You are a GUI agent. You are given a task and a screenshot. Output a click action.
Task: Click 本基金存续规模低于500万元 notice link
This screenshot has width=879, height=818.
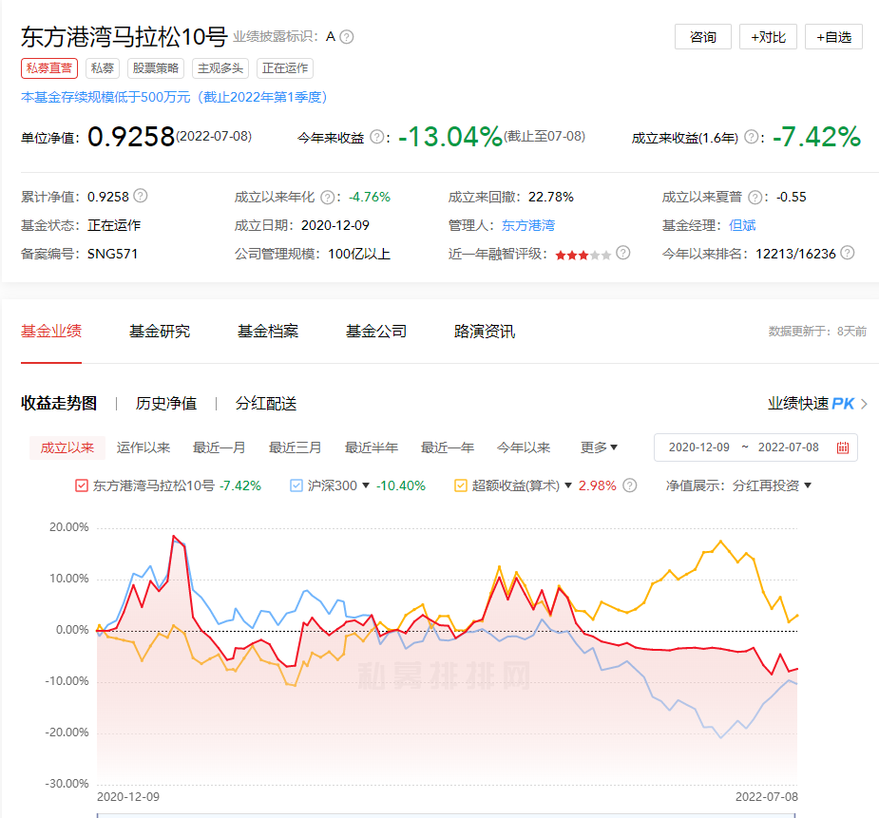pos(174,97)
